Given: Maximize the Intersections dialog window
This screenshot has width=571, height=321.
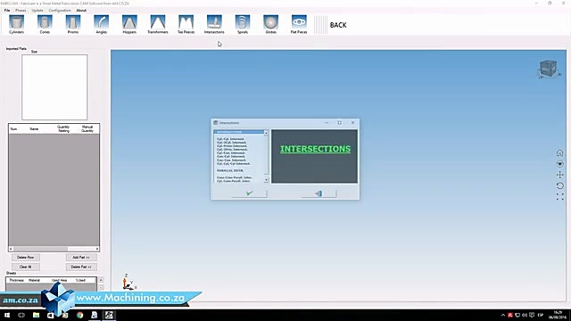Looking at the screenshot, I should pyautogui.click(x=339, y=123).
